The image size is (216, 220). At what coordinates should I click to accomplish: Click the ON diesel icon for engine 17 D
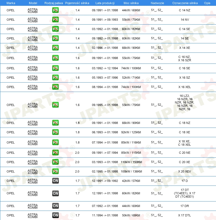point(55,181)
